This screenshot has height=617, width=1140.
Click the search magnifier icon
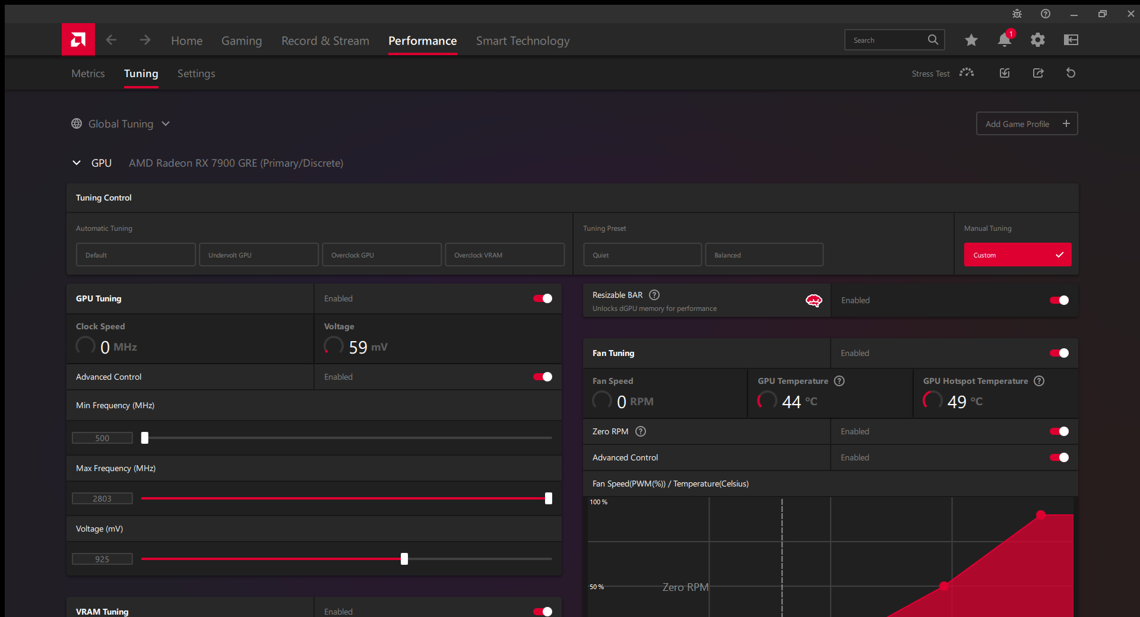click(x=933, y=40)
